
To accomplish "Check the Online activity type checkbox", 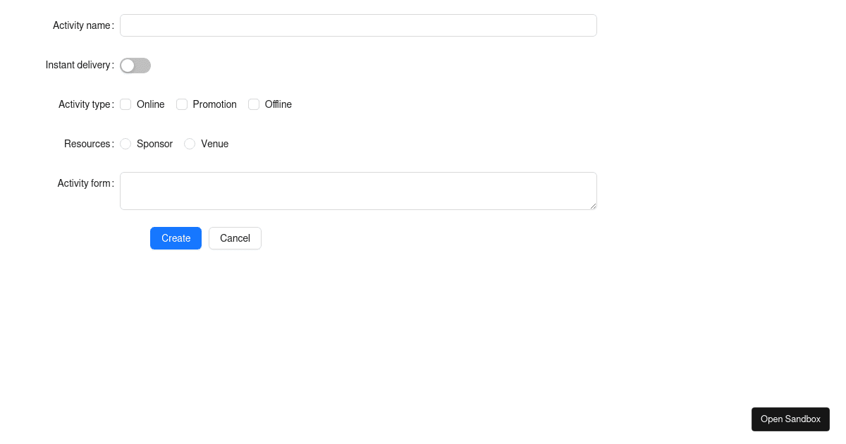I will coord(125,104).
